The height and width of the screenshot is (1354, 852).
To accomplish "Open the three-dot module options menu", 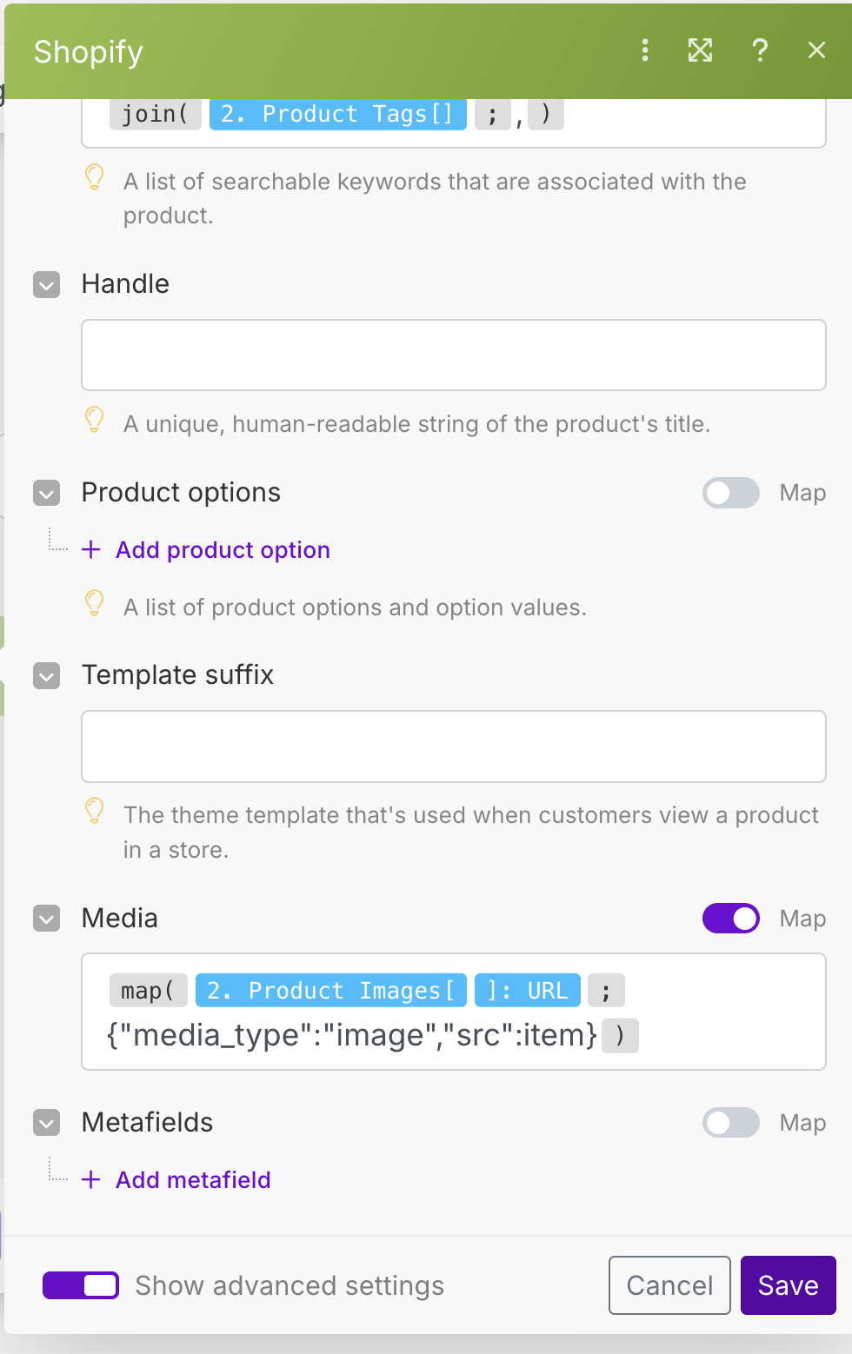I will (x=644, y=50).
